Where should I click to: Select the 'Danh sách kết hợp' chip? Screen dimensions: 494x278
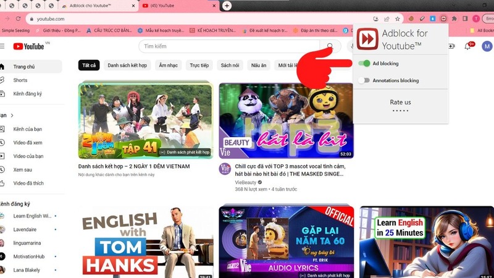point(127,65)
